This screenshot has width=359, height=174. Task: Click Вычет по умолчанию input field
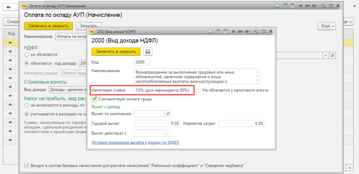(x=149, y=114)
